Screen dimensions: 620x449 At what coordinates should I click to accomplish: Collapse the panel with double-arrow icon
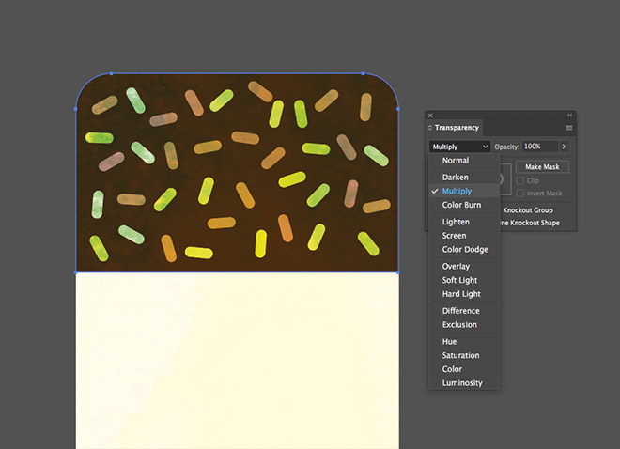tap(570, 115)
